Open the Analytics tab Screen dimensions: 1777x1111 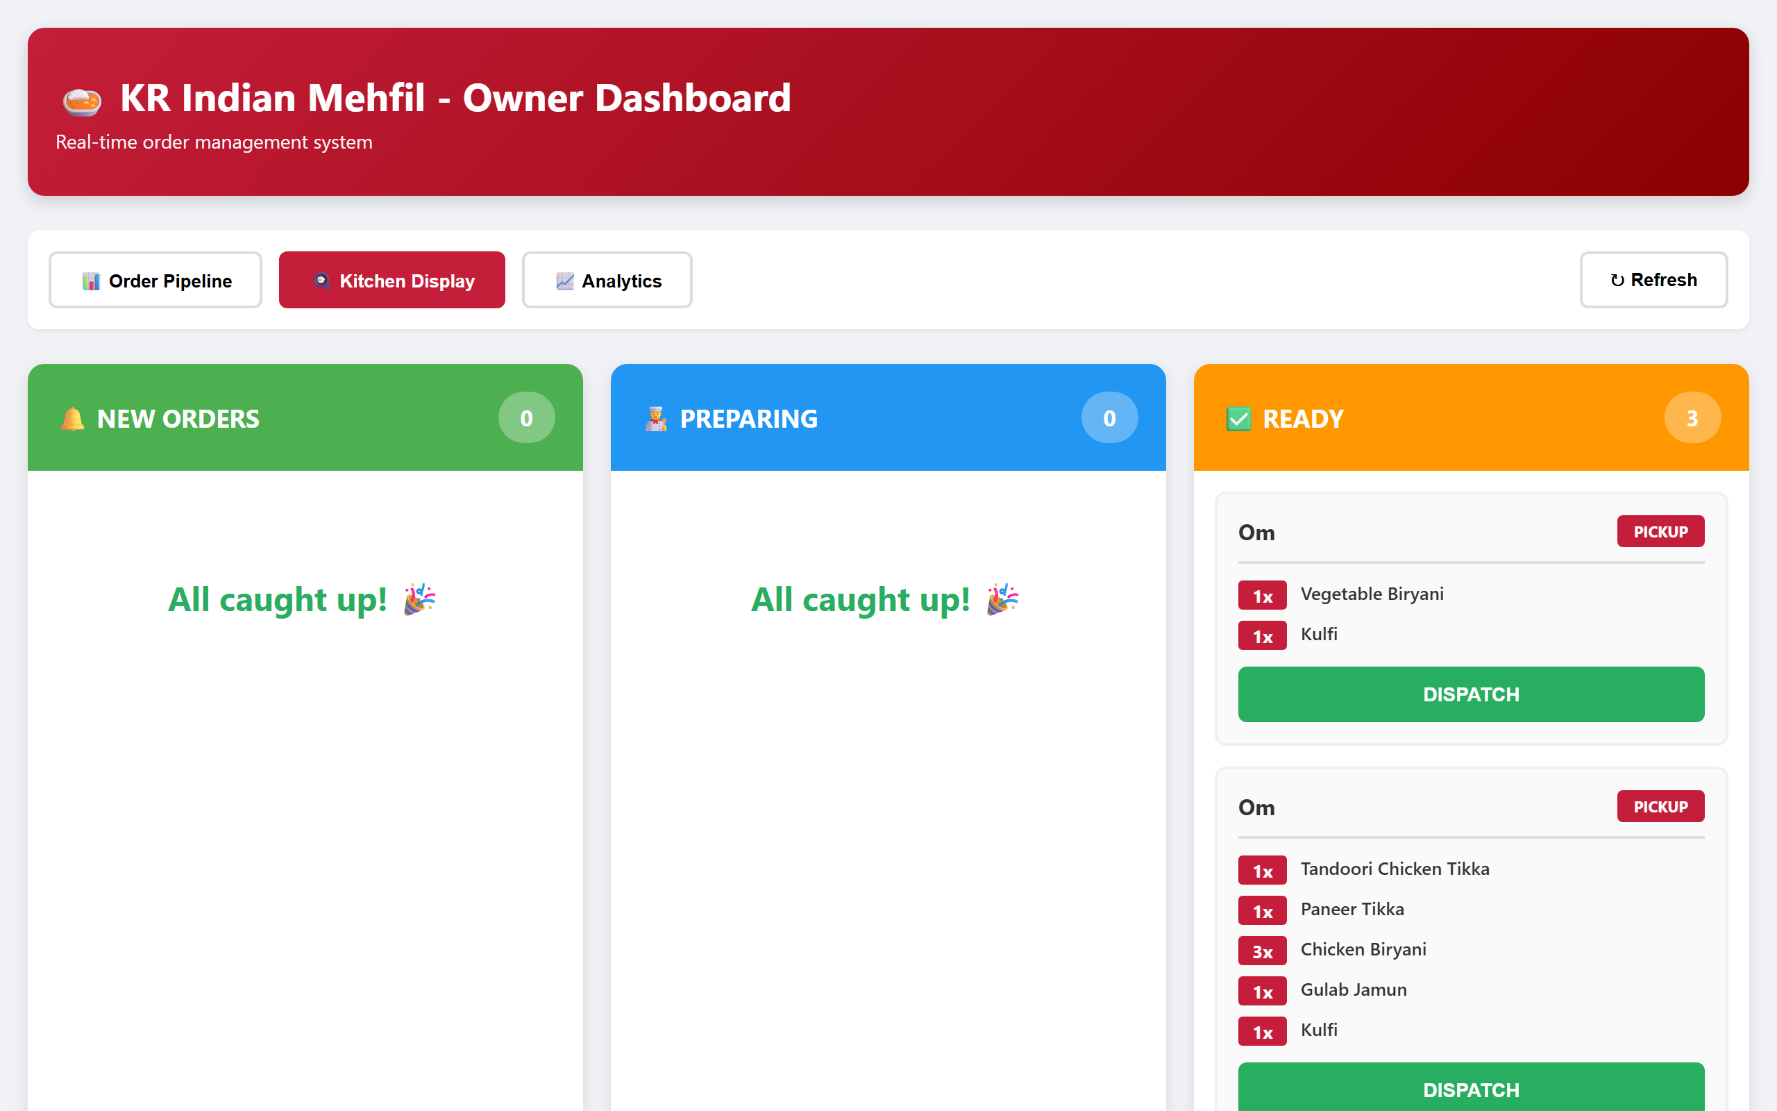coord(607,280)
